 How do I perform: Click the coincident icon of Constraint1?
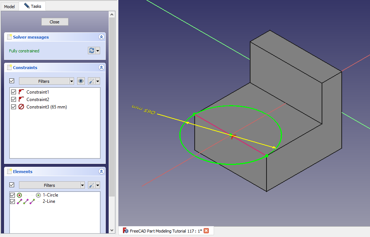tap(22, 92)
